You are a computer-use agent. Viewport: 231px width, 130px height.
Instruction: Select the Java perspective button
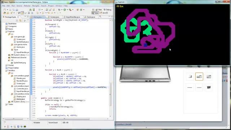95,13
